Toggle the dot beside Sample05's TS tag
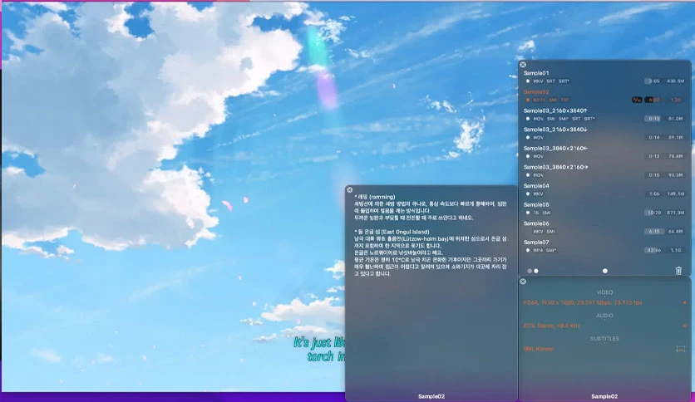The image size is (695, 402). (x=527, y=213)
